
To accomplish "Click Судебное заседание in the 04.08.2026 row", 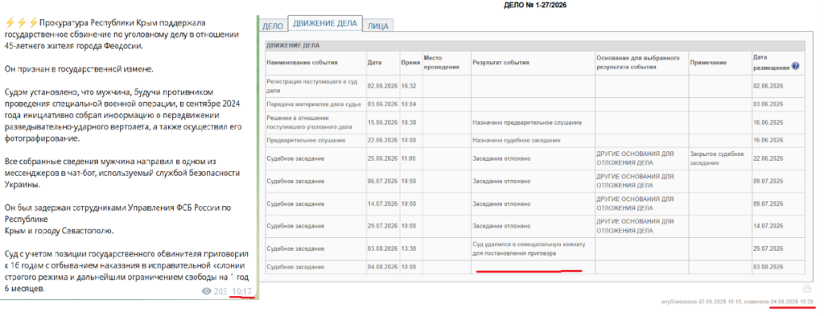I will (x=295, y=267).
